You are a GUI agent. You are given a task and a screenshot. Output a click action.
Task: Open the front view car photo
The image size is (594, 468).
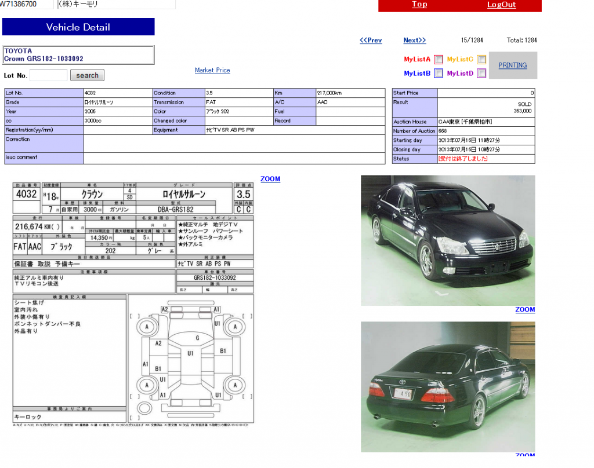tap(448, 240)
